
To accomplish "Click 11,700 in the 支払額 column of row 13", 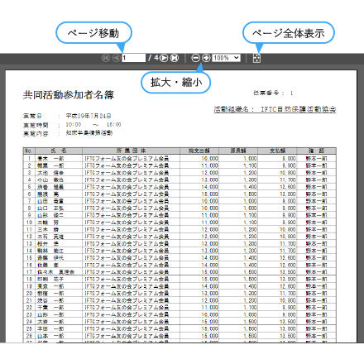I will point(288,243).
